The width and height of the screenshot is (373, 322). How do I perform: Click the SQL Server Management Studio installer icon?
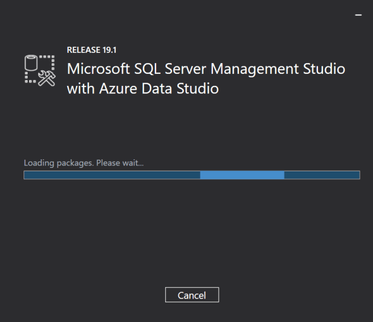click(x=39, y=71)
